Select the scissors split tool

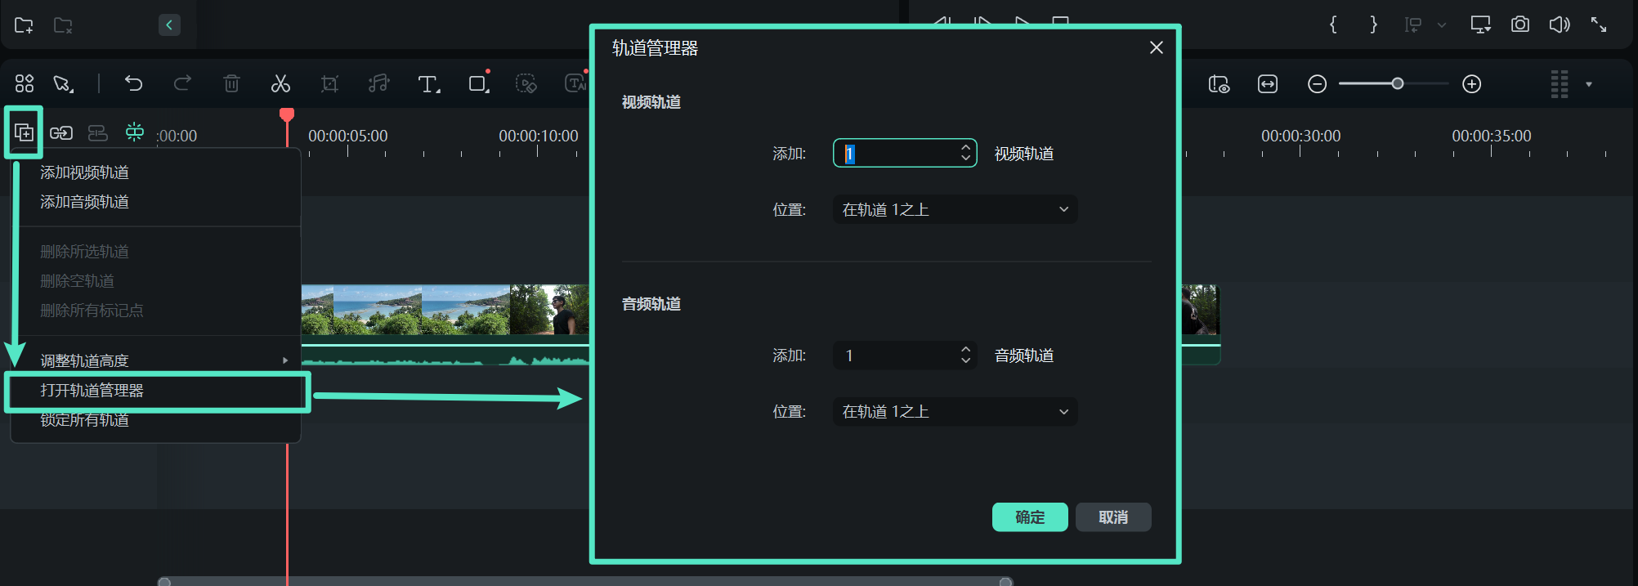click(280, 83)
